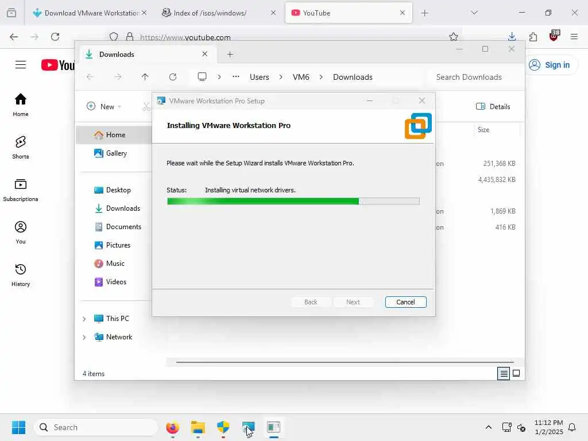Click the Explorer horizontal scrollbar
Image resolution: width=588 pixels, height=441 pixels.
[x=345, y=362]
